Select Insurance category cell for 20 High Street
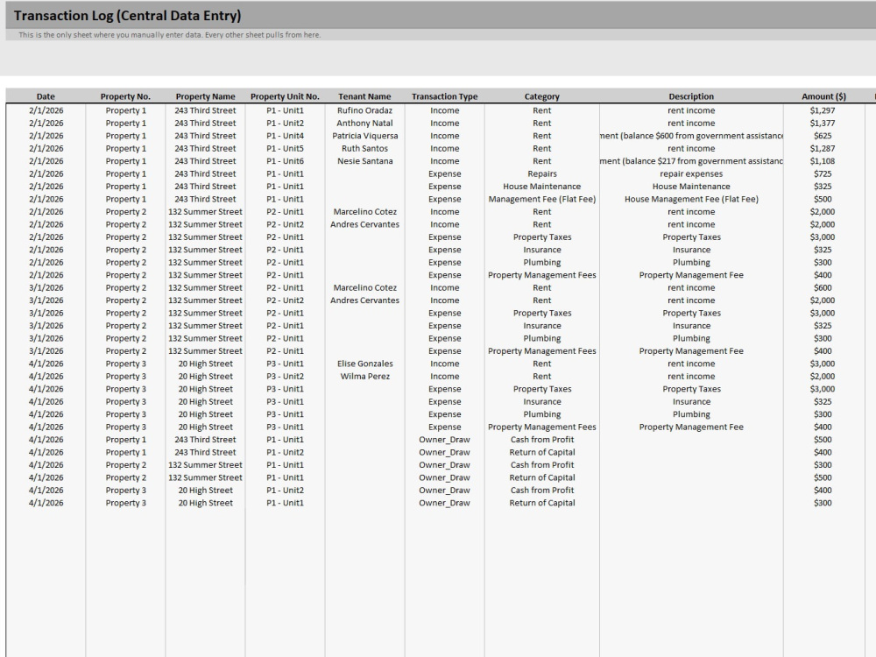Screen dimensions: 876x657 pos(542,402)
